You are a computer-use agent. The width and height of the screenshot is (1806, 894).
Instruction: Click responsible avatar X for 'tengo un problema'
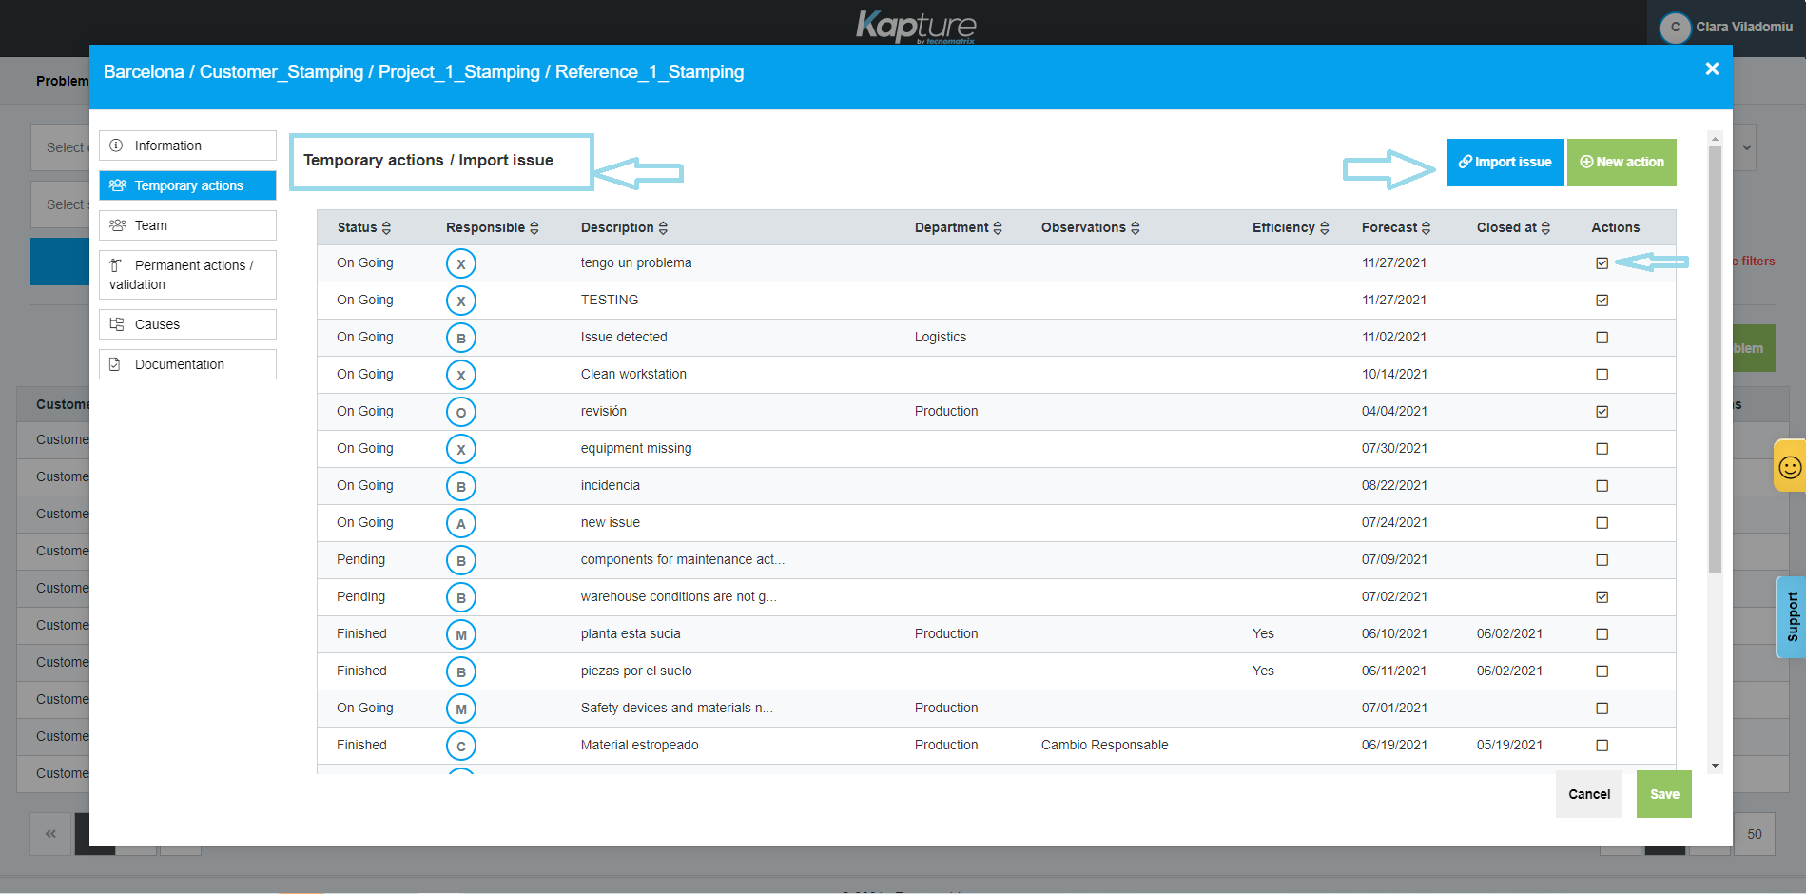tap(461, 263)
